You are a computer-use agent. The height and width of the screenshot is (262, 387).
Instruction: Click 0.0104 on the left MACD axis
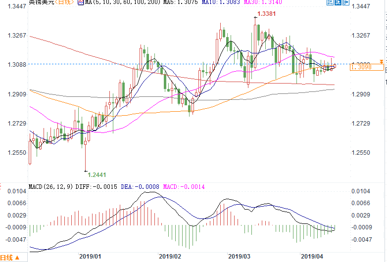(17, 191)
